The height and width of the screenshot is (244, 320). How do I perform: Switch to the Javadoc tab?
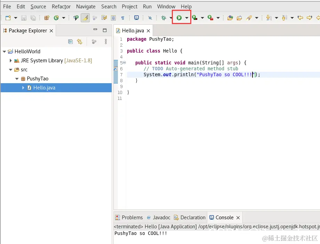(x=159, y=218)
